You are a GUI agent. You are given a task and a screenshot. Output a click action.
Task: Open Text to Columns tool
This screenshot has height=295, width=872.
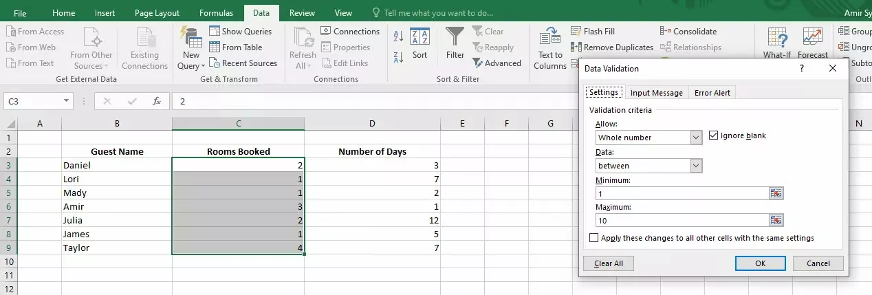(x=550, y=48)
